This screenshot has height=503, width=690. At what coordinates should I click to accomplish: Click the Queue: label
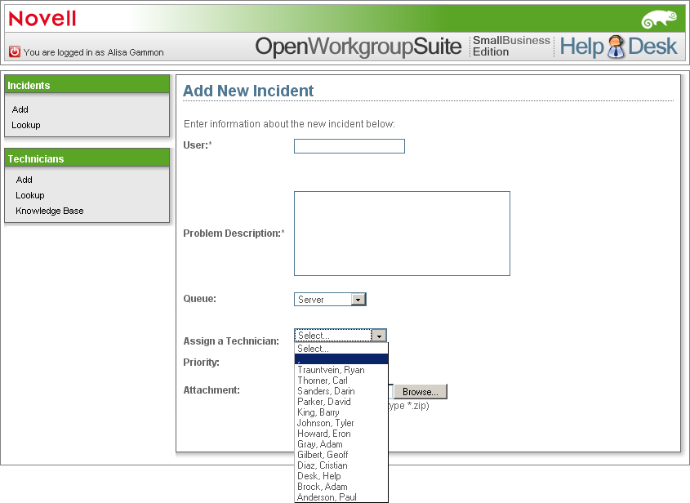[x=200, y=299]
